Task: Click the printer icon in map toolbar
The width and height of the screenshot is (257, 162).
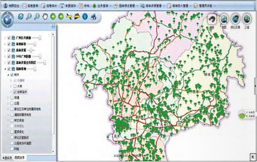Action: (x=93, y=17)
